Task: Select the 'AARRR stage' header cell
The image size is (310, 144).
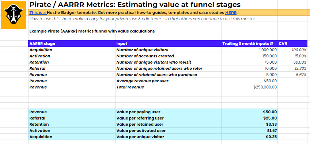Action: click(72, 43)
